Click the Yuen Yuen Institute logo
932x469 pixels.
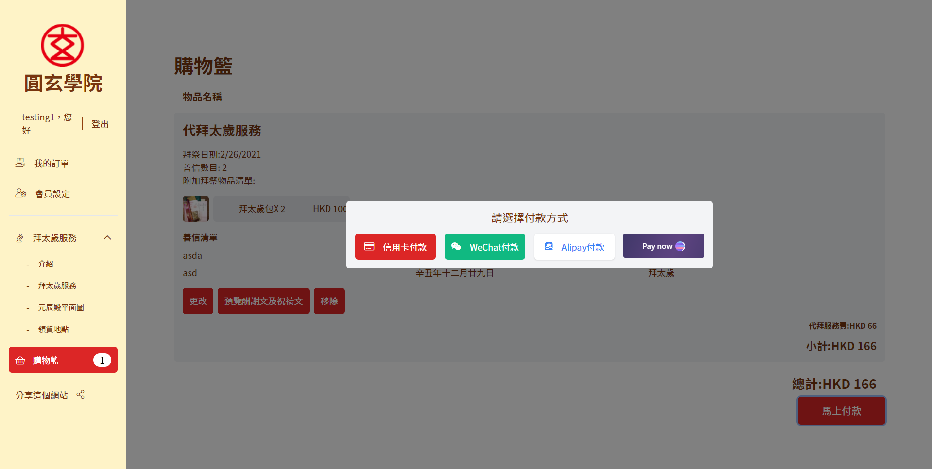click(x=62, y=45)
